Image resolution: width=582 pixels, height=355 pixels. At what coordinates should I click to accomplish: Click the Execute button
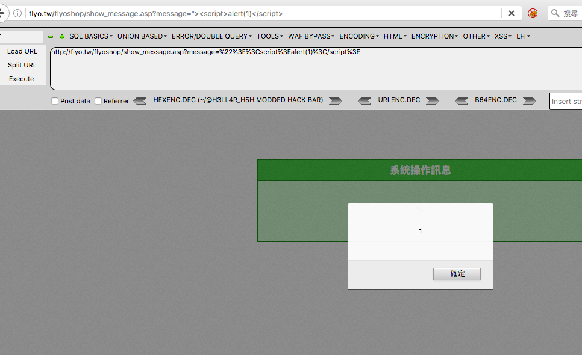[22, 79]
